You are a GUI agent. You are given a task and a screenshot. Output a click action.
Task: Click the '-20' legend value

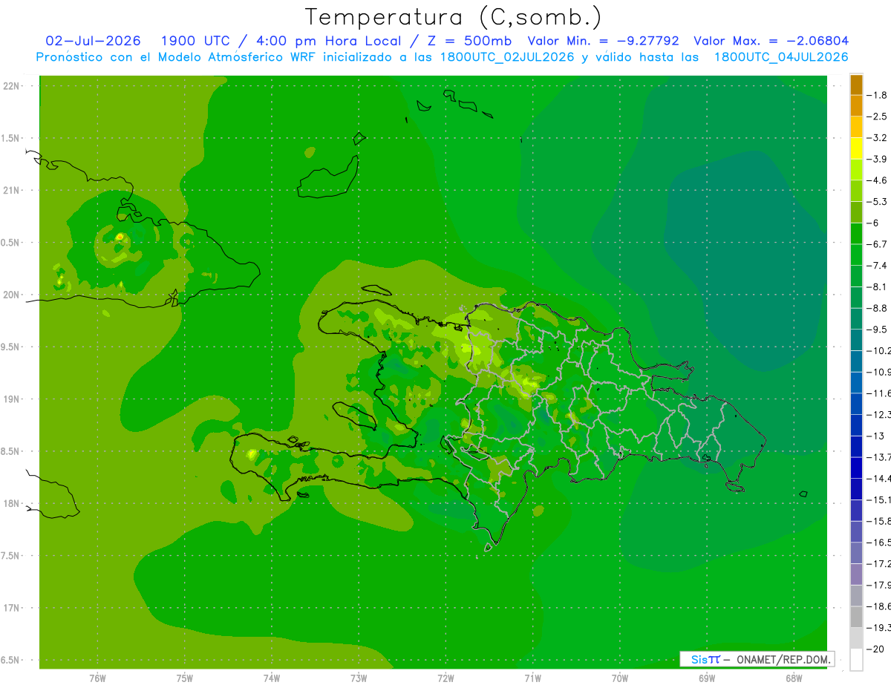[x=876, y=649]
